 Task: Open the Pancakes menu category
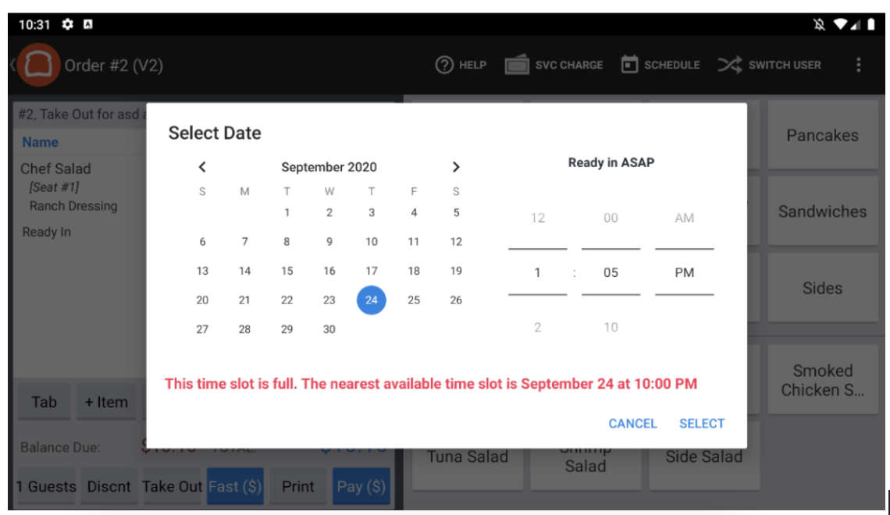coord(821,134)
